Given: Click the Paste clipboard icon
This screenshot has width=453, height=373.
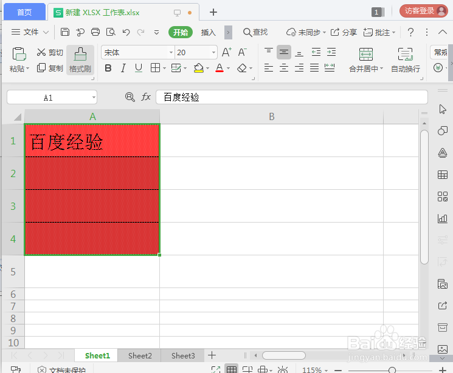Looking at the screenshot, I should pyautogui.click(x=19, y=54).
